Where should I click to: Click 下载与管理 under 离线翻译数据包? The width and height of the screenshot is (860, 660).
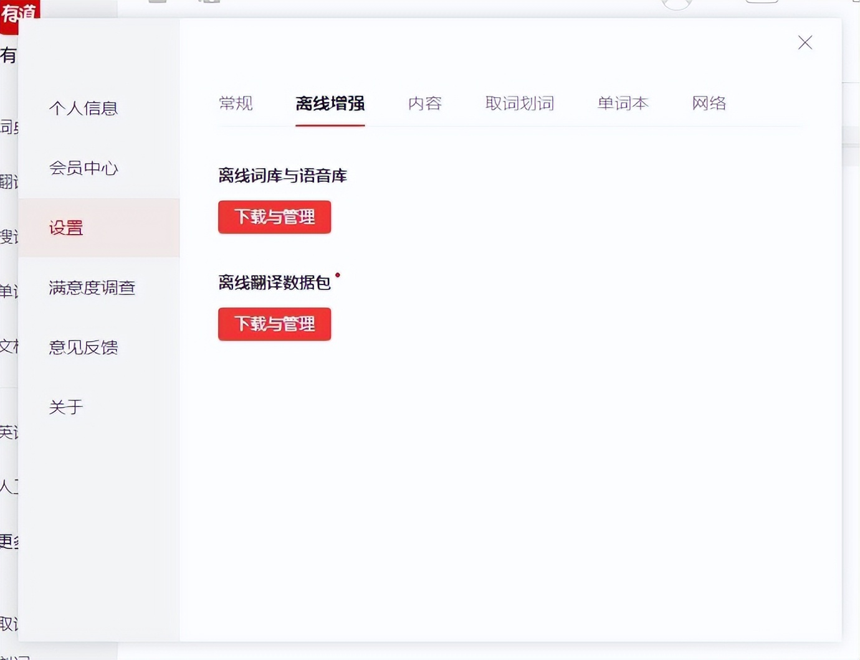(274, 324)
